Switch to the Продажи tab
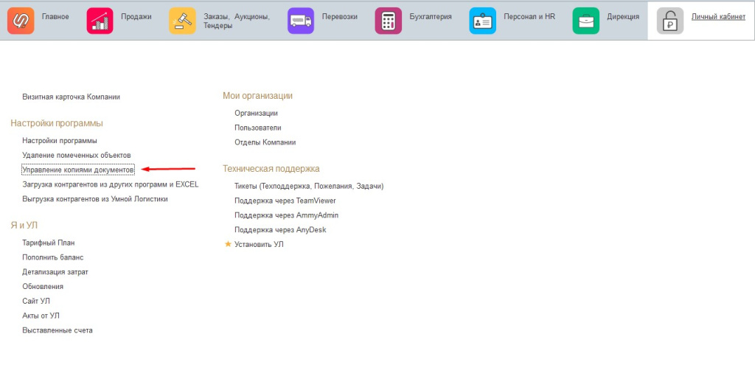755x376 pixels. [x=136, y=17]
